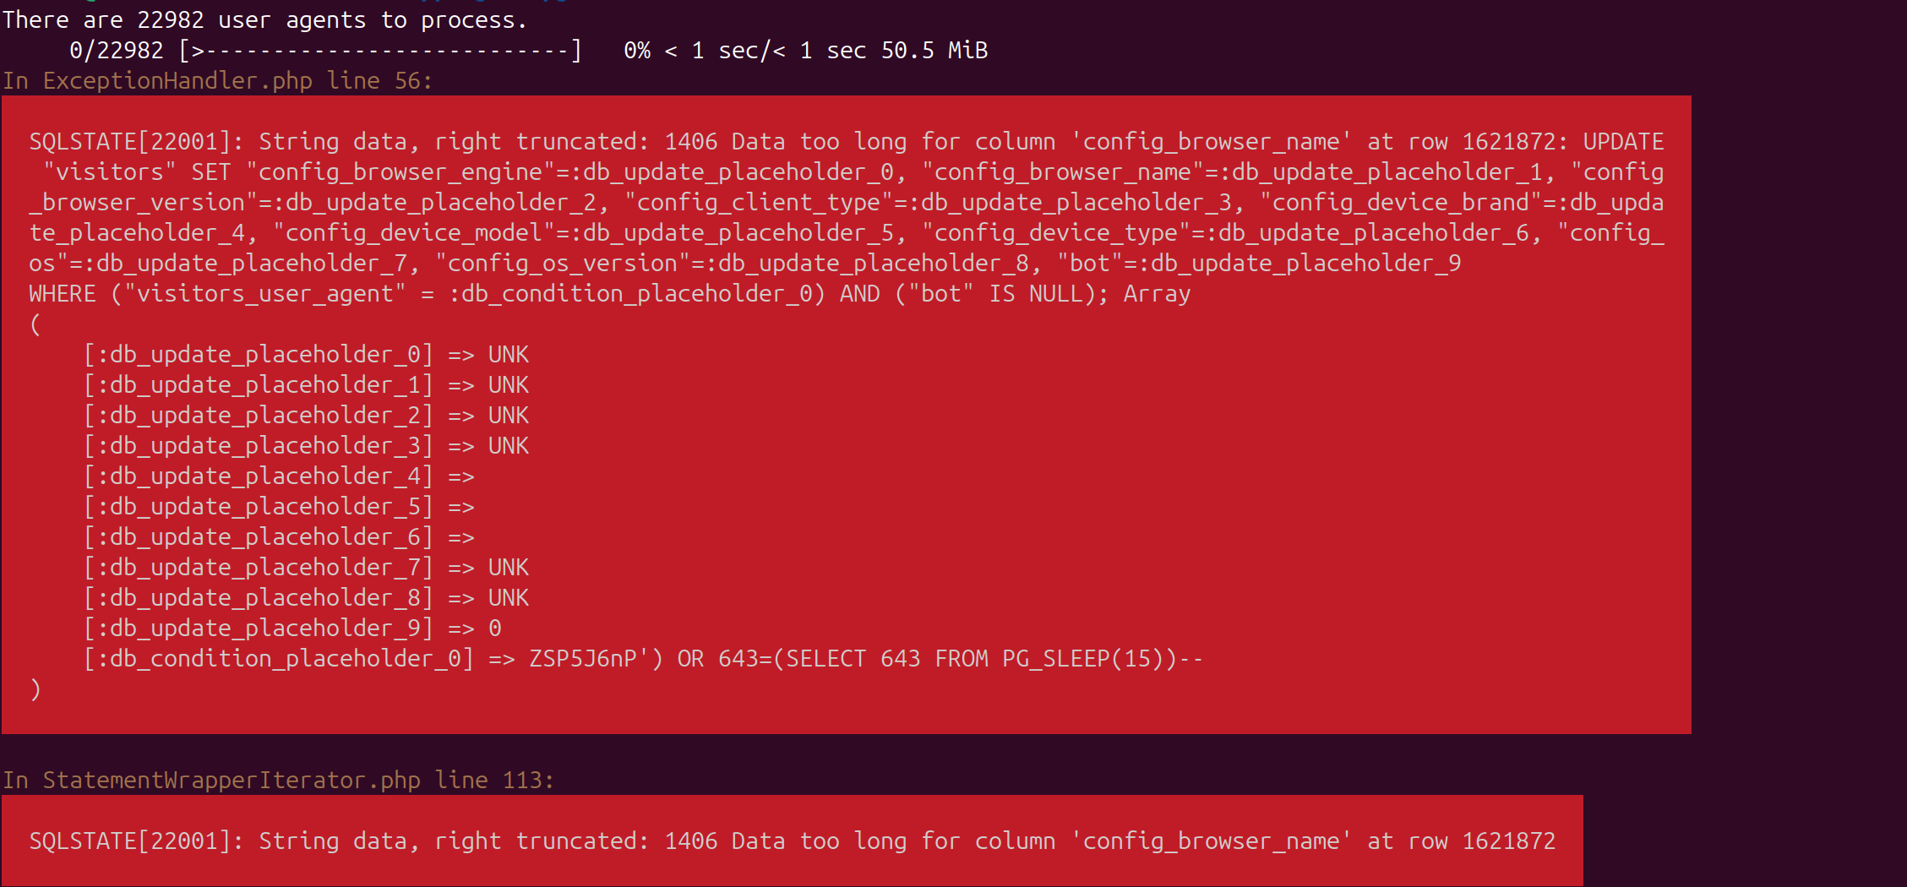Click the db_update_placeholder_7 => UNK line
Viewport: 1907px width, 887px height.
[x=306, y=568]
